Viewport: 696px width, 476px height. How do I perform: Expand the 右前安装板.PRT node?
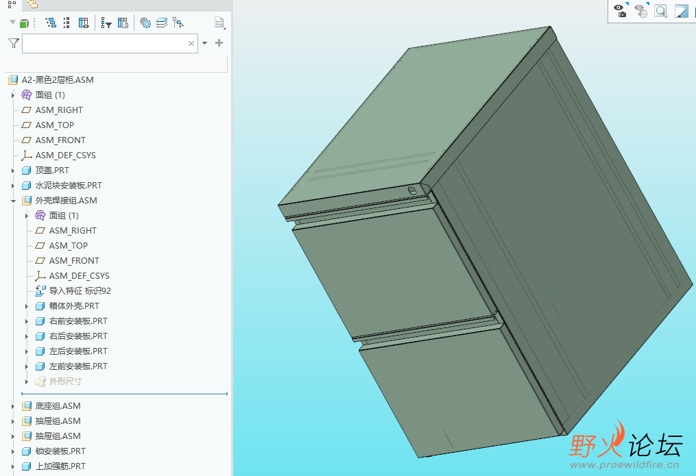pos(27,321)
